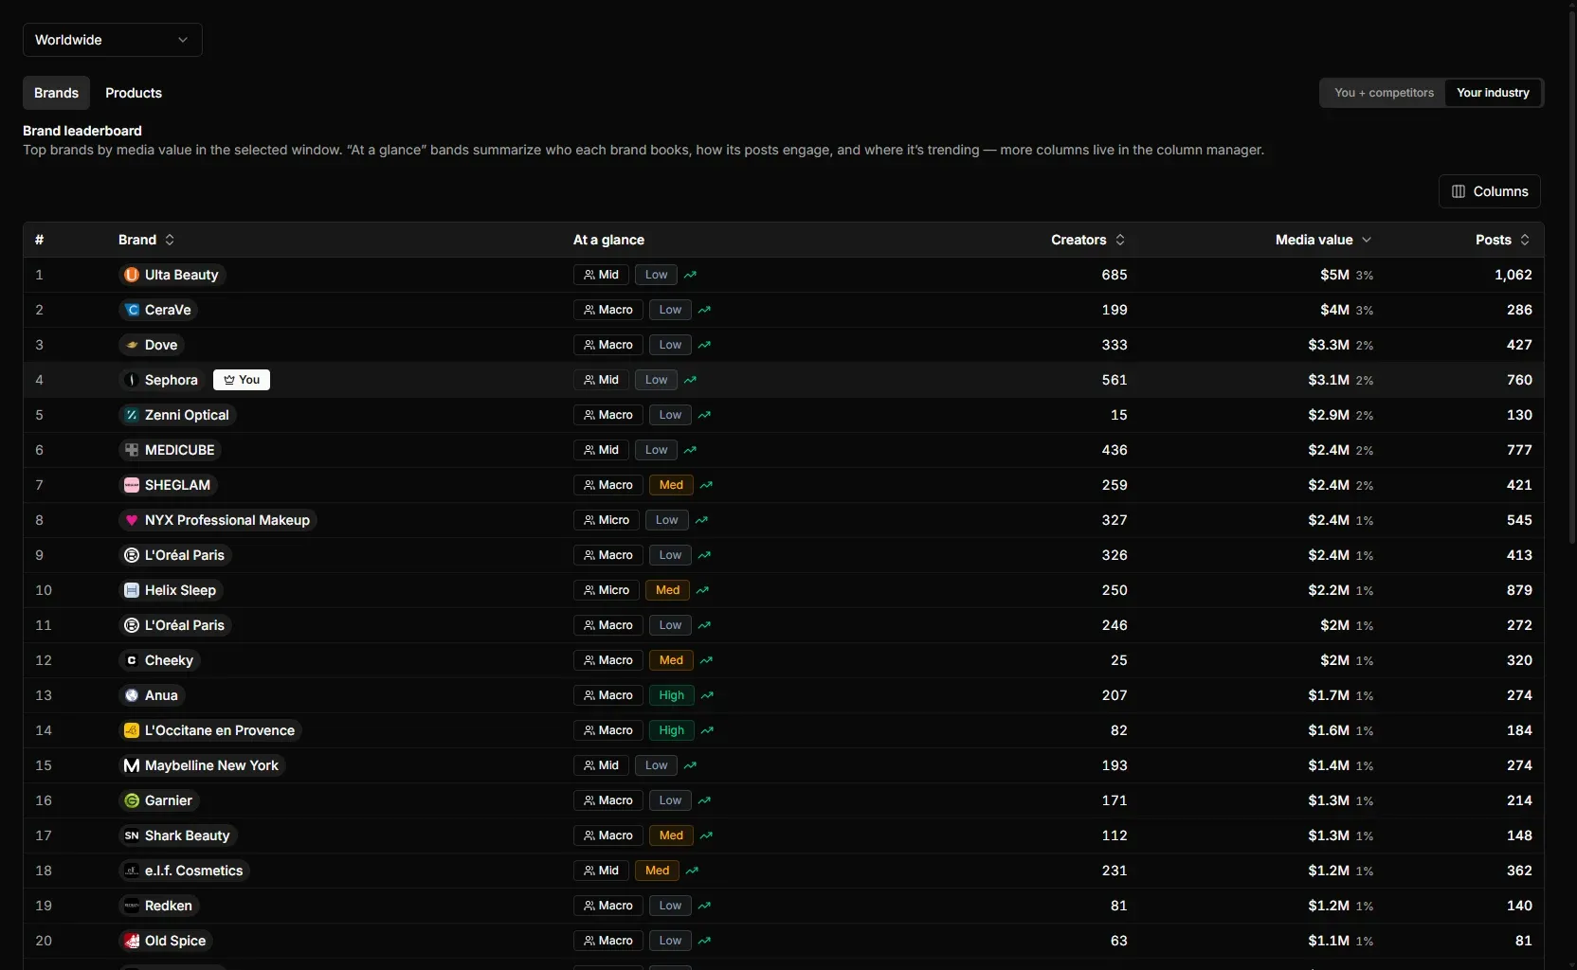Click the High badge in L'Occitane en Provence row

(x=672, y=730)
